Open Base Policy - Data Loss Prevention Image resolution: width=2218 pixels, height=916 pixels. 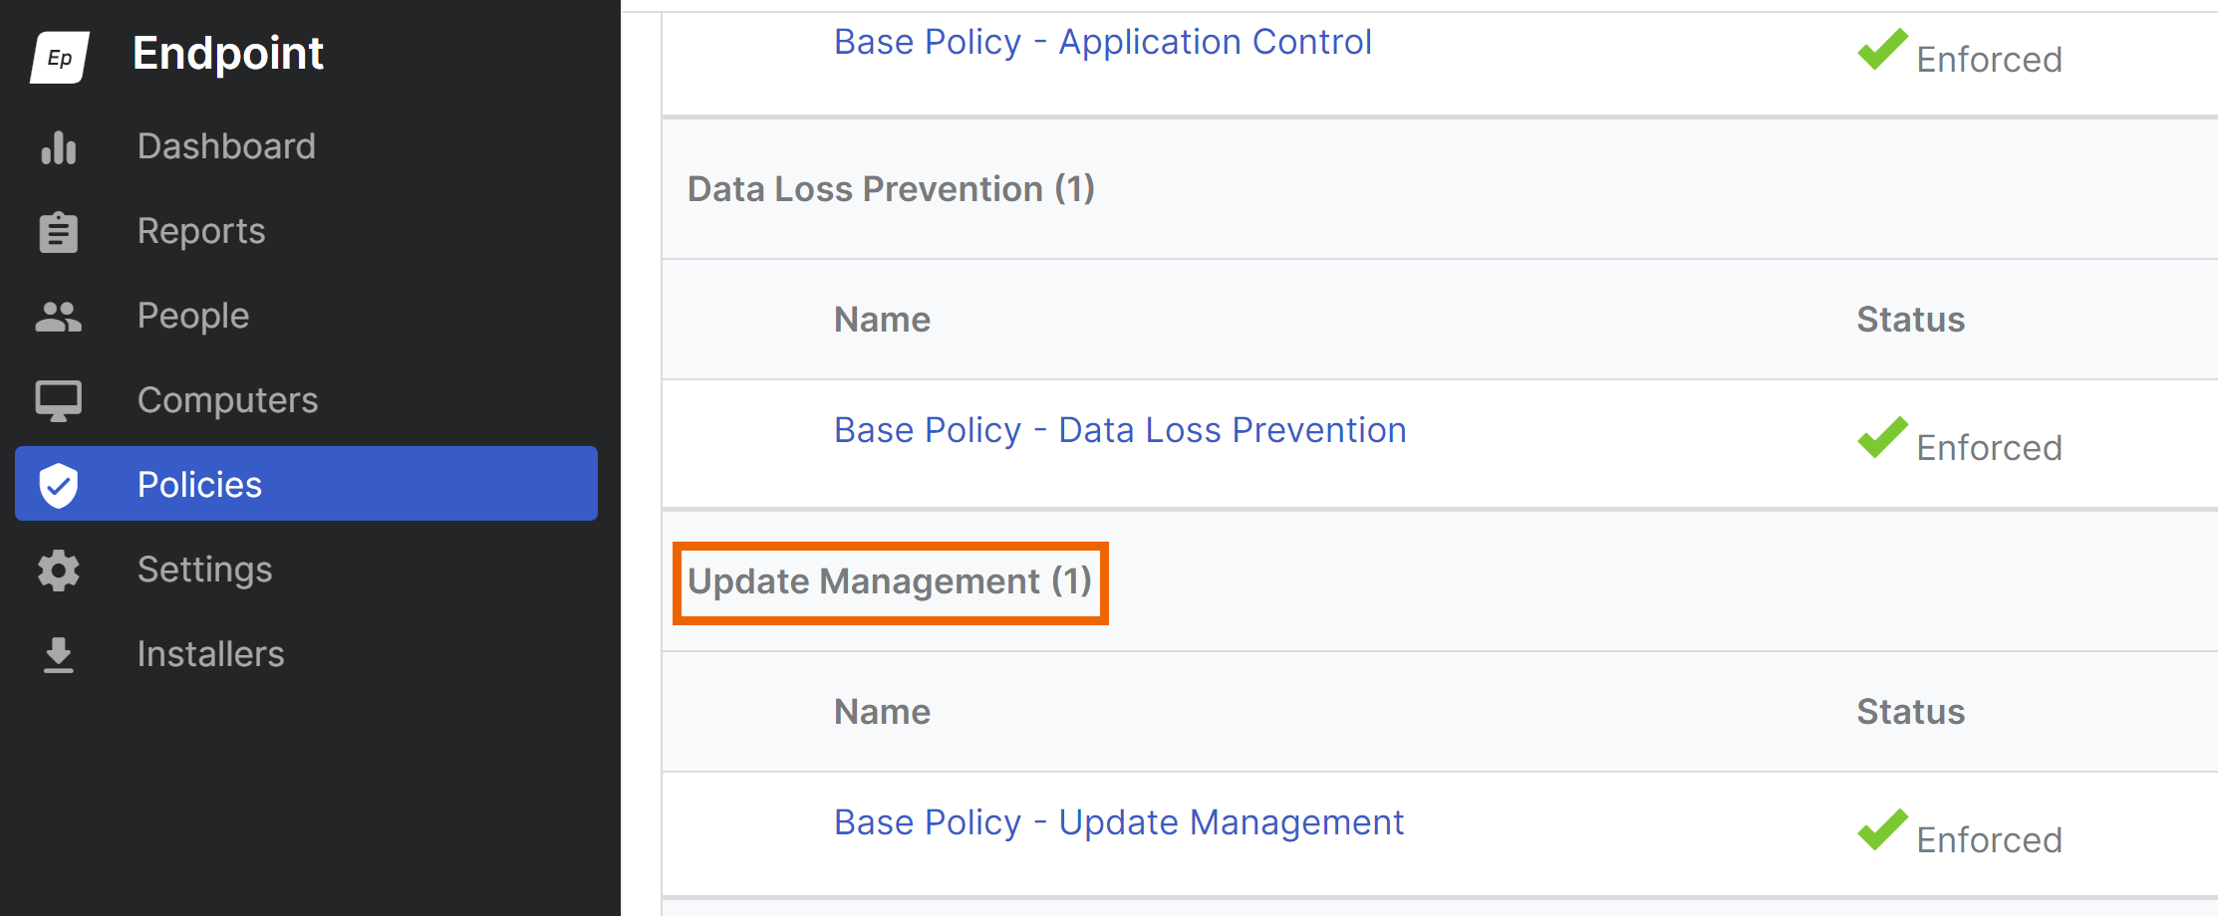click(x=1120, y=430)
